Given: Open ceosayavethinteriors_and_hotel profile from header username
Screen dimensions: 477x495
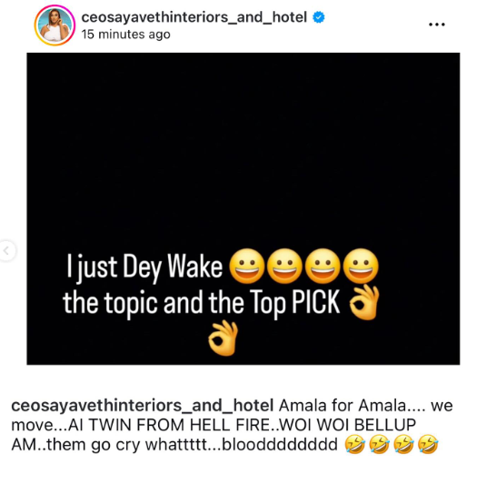Looking at the screenshot, I should coord(194,17).
